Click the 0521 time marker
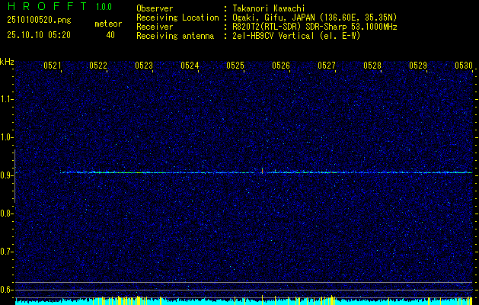The width and height of the screenshot is (479, 305). pos(53,65)
